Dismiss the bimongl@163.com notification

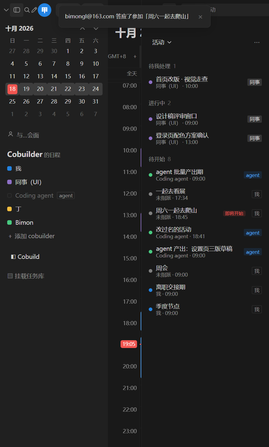(200, 17)
